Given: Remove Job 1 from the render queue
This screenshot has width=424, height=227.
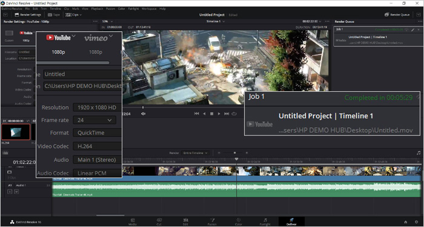Looking at the screenshot, I should point(419,30).
